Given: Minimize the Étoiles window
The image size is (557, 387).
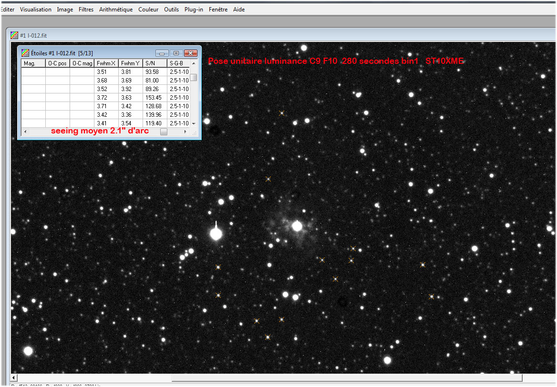Looking at the screenshot, I should tap(162, 53).
